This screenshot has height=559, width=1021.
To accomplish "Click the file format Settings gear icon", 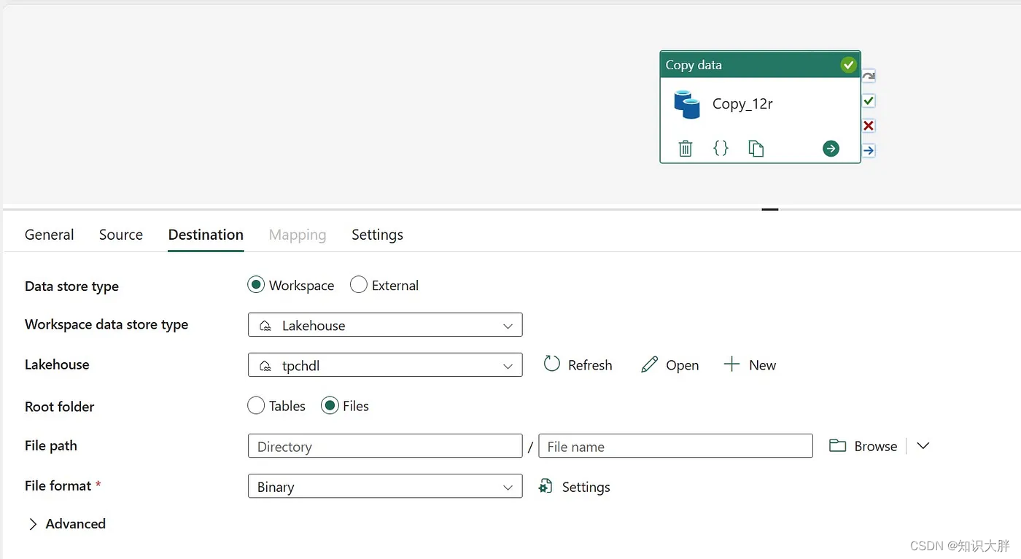I will pyautogui.click(x=546, y=486).
